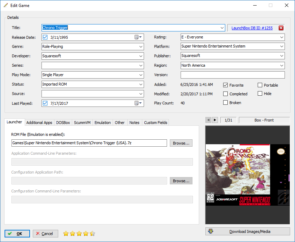Open the DOSBox tab

(63, 123)
